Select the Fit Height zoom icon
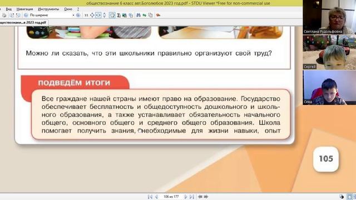This screenshot has height=200, width=356. click(x=104, y=15)
